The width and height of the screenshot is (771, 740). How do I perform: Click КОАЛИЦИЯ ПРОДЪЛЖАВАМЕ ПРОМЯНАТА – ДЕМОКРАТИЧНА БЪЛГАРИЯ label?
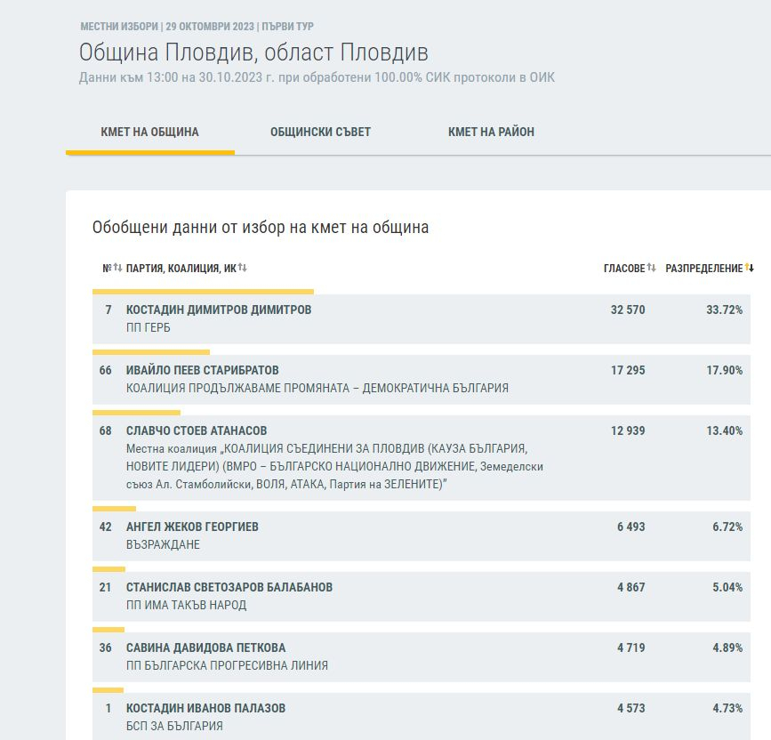pos(317,388)
